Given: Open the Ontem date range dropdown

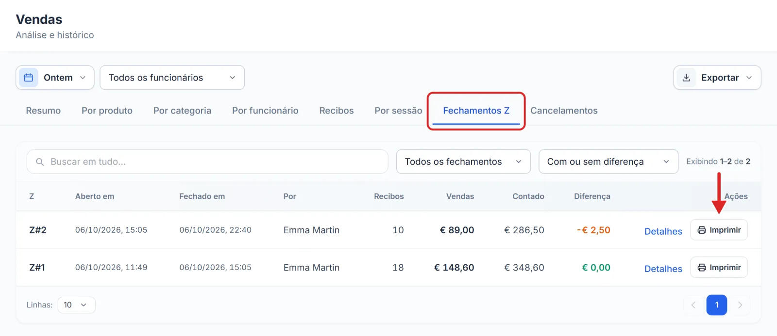Looking at the screenshot, I should click(55, 78).
